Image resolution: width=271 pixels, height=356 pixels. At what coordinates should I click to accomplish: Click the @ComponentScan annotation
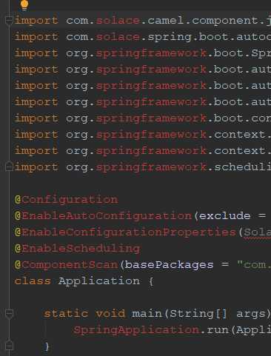click(x=67, y=265)
